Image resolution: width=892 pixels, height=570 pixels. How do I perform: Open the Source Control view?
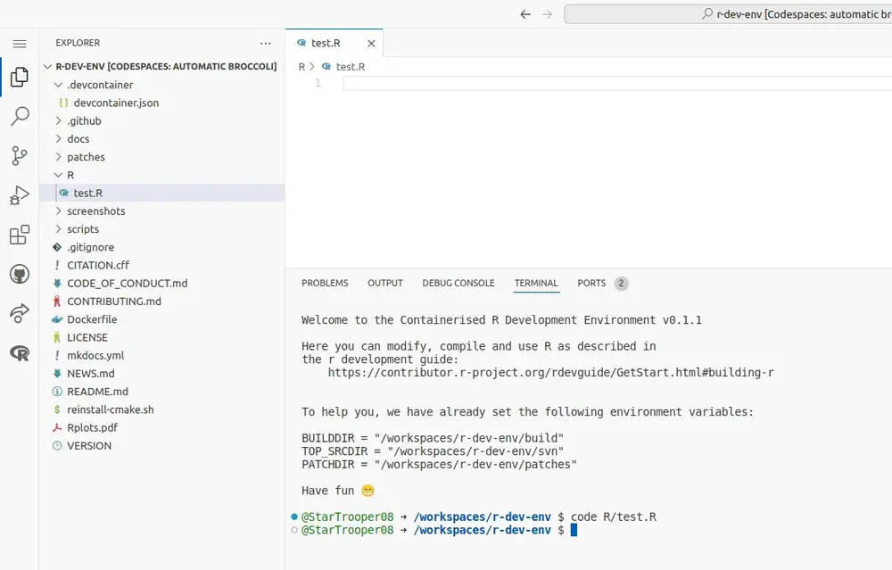(x=19, y=156)
